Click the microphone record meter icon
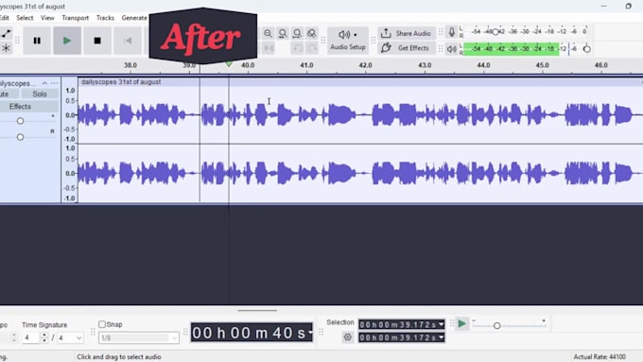This screenshot has height=362, width=643. (451, 32)
